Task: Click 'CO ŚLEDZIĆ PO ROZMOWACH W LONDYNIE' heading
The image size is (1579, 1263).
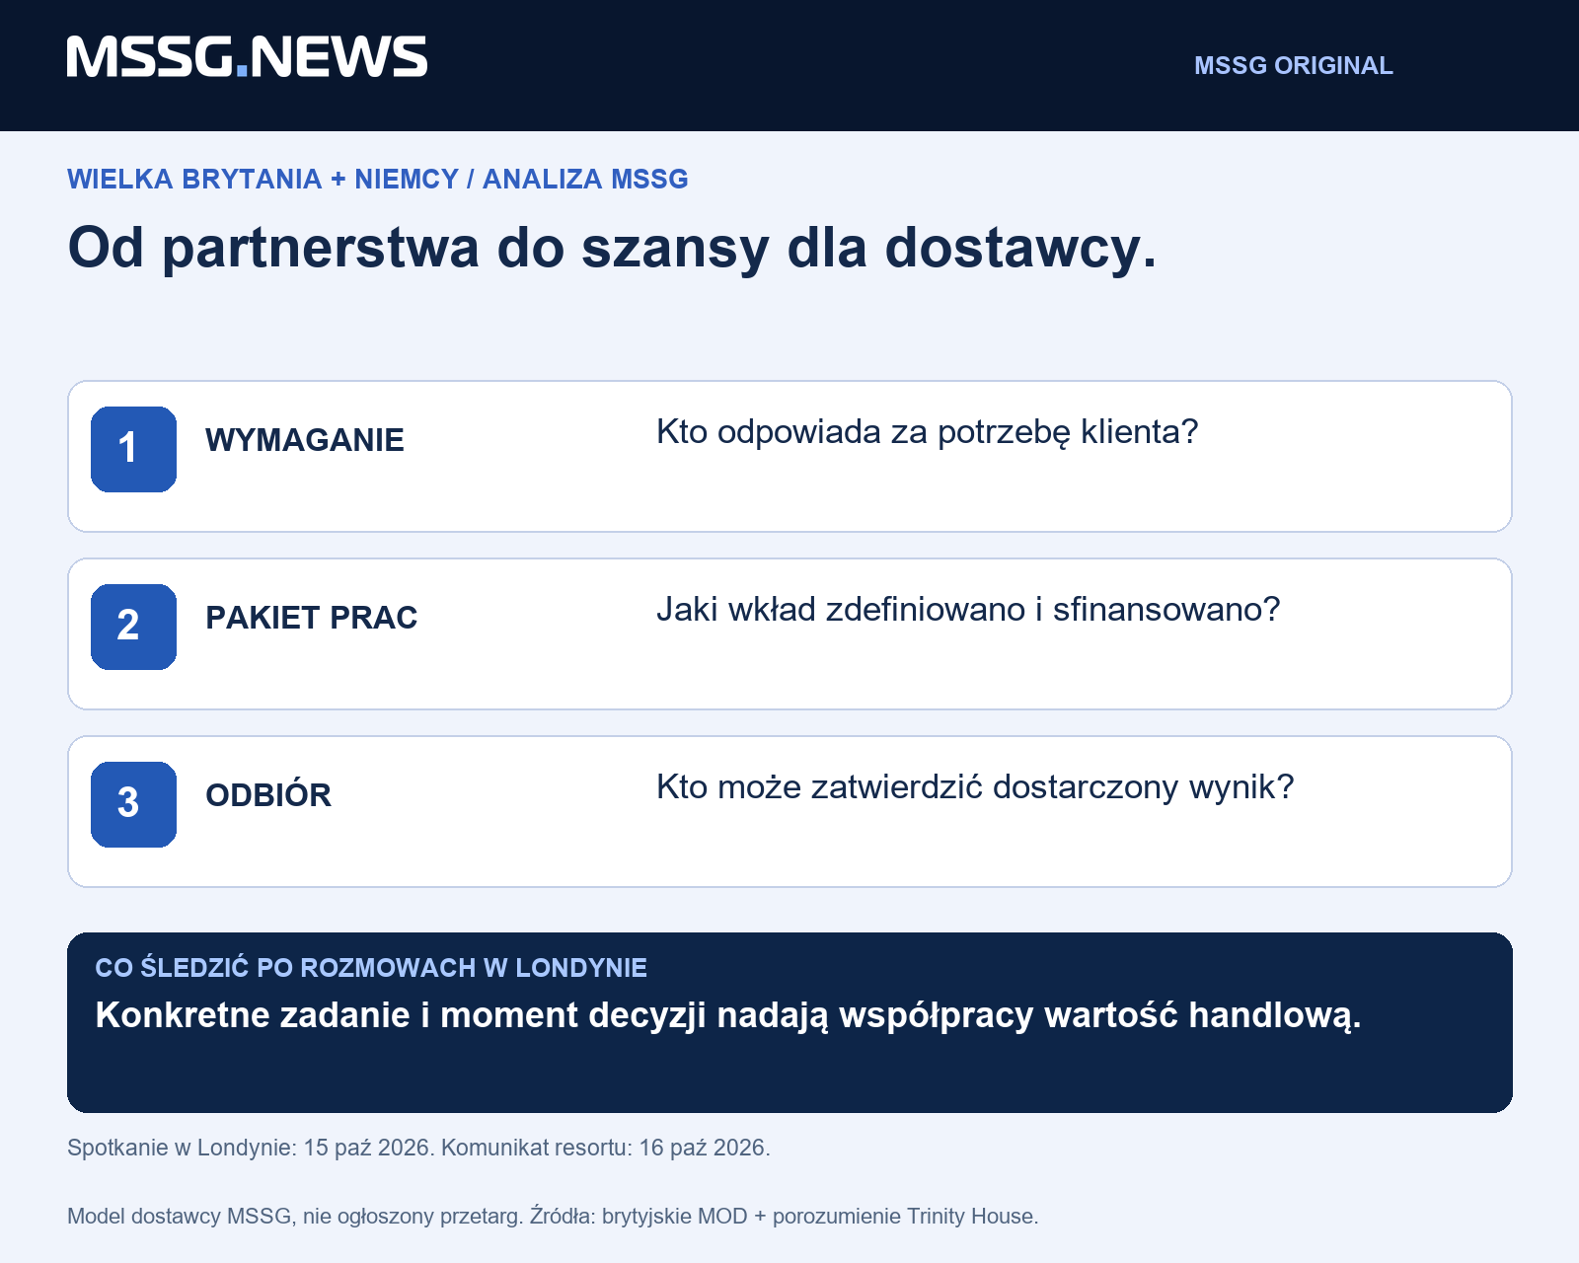Action: (371, 967)
